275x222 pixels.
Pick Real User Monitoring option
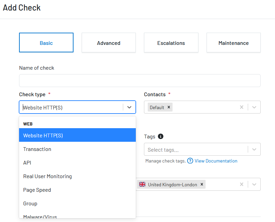77,176
